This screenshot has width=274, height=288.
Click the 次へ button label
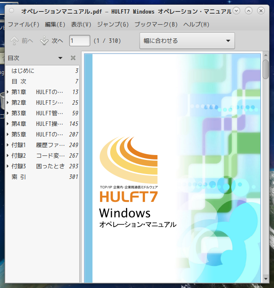coord(57,41)
